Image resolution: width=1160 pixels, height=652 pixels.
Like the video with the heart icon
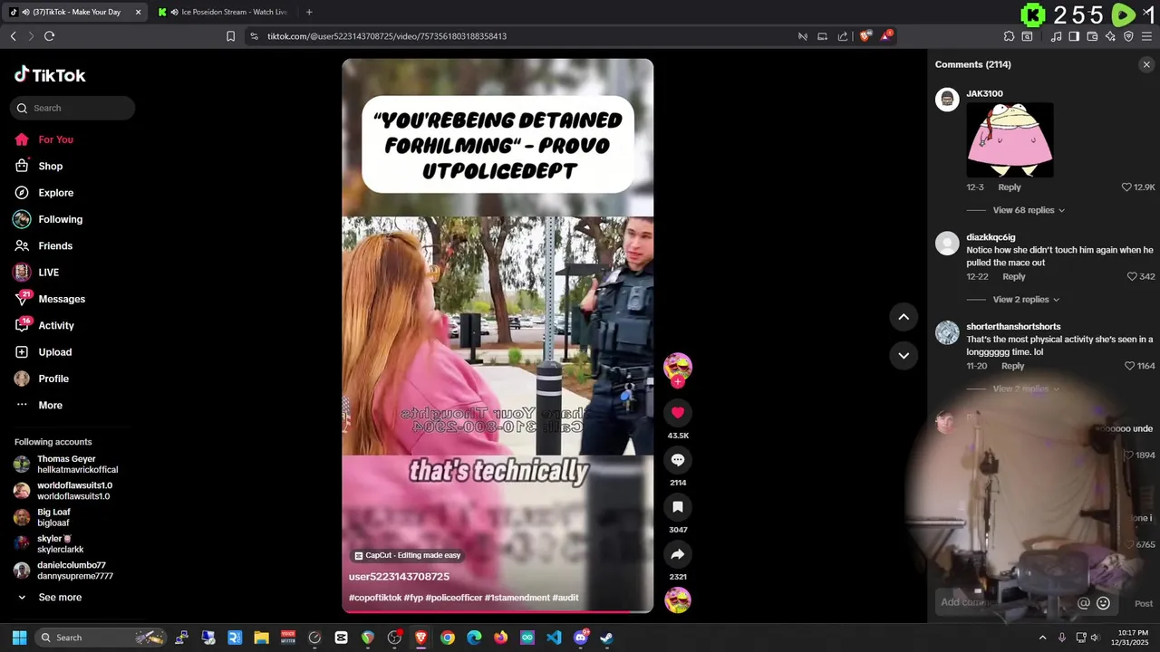pos(678,413)
